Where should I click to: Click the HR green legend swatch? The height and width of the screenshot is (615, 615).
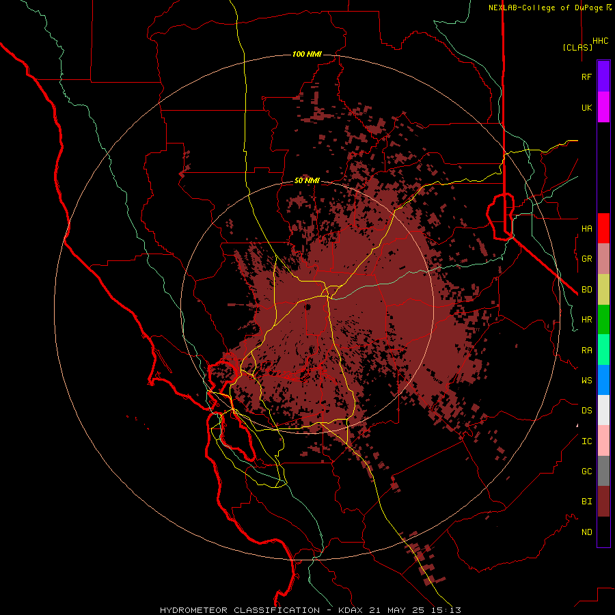[x=603, y=320]
